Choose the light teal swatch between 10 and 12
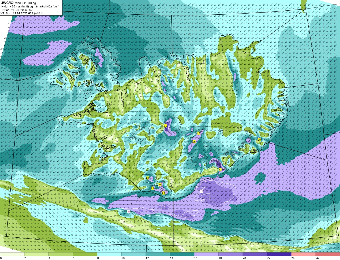Screen dimensions: 340x260 pos(134,254)
